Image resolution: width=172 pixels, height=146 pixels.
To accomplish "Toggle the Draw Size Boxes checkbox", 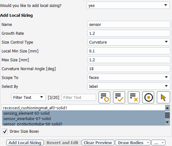I will [5, 131].
